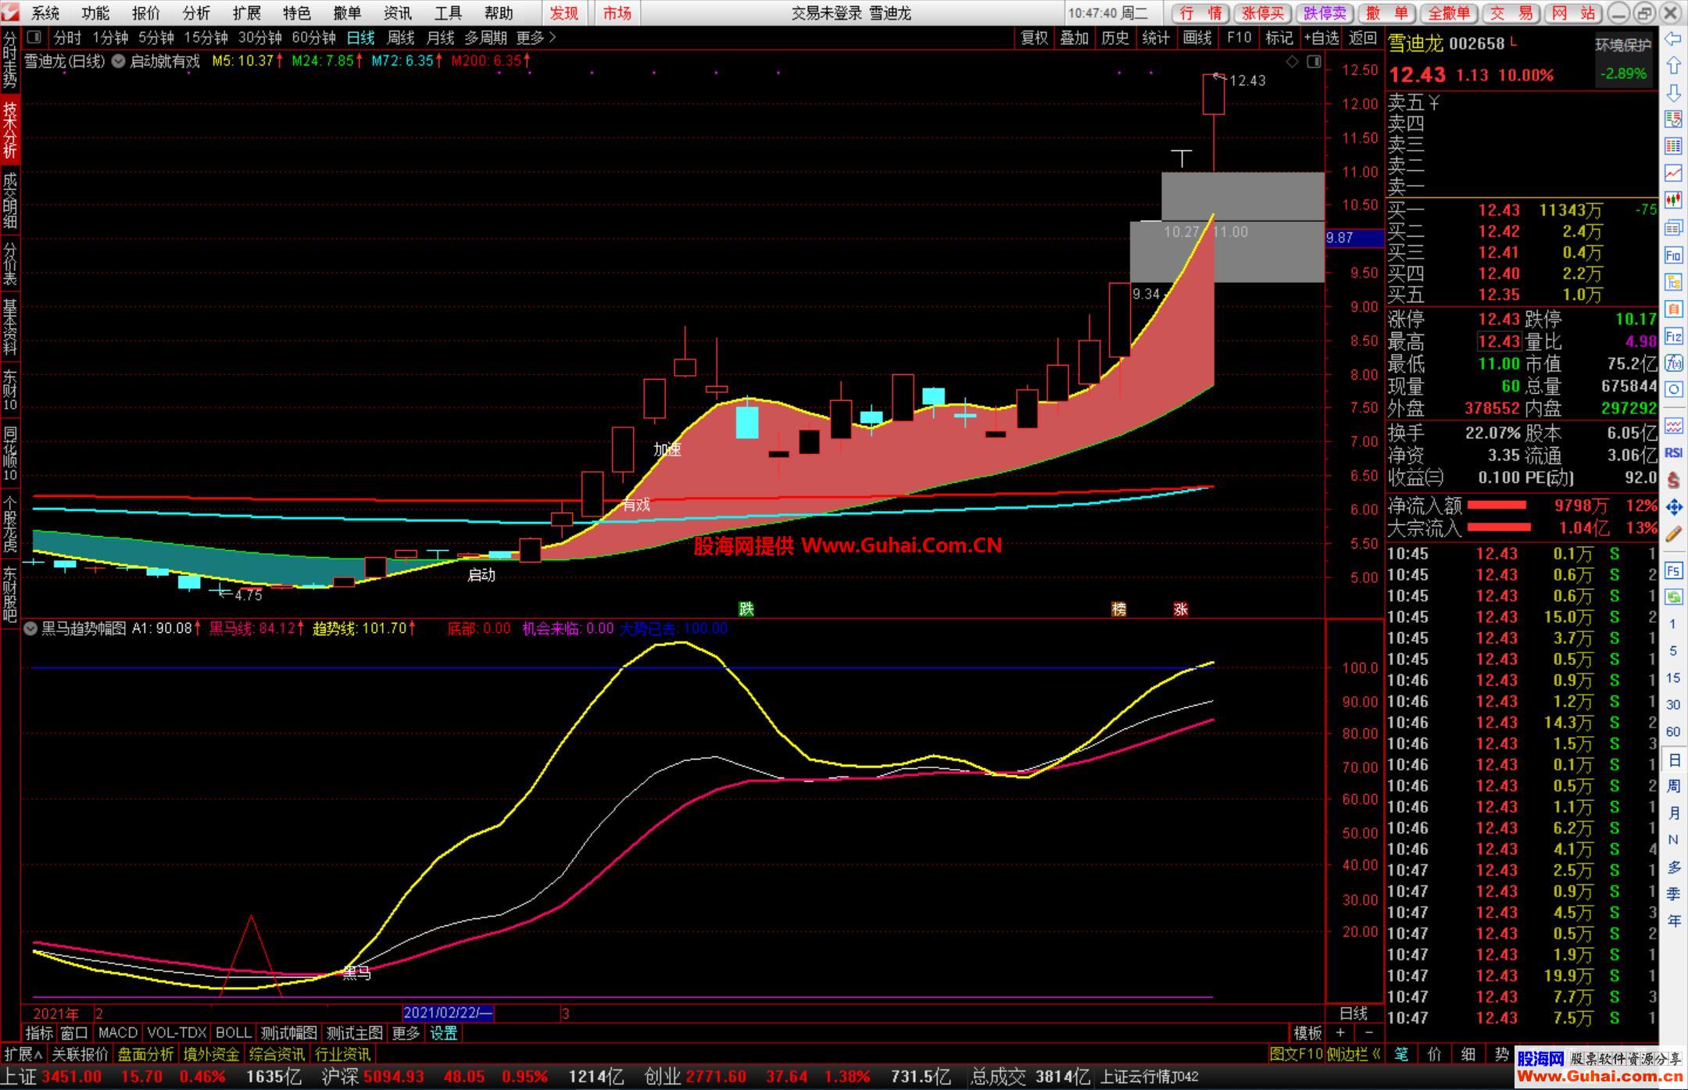Open the colored grid quote list icon
The height and width of the screenshot is (1090, 1688).
point(1673,146)
